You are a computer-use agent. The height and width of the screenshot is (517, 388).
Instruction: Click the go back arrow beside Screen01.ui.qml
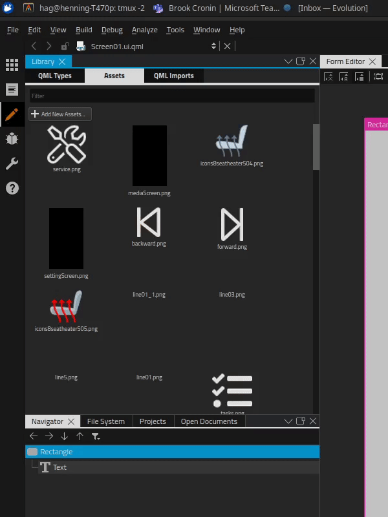tap(34, 46)
